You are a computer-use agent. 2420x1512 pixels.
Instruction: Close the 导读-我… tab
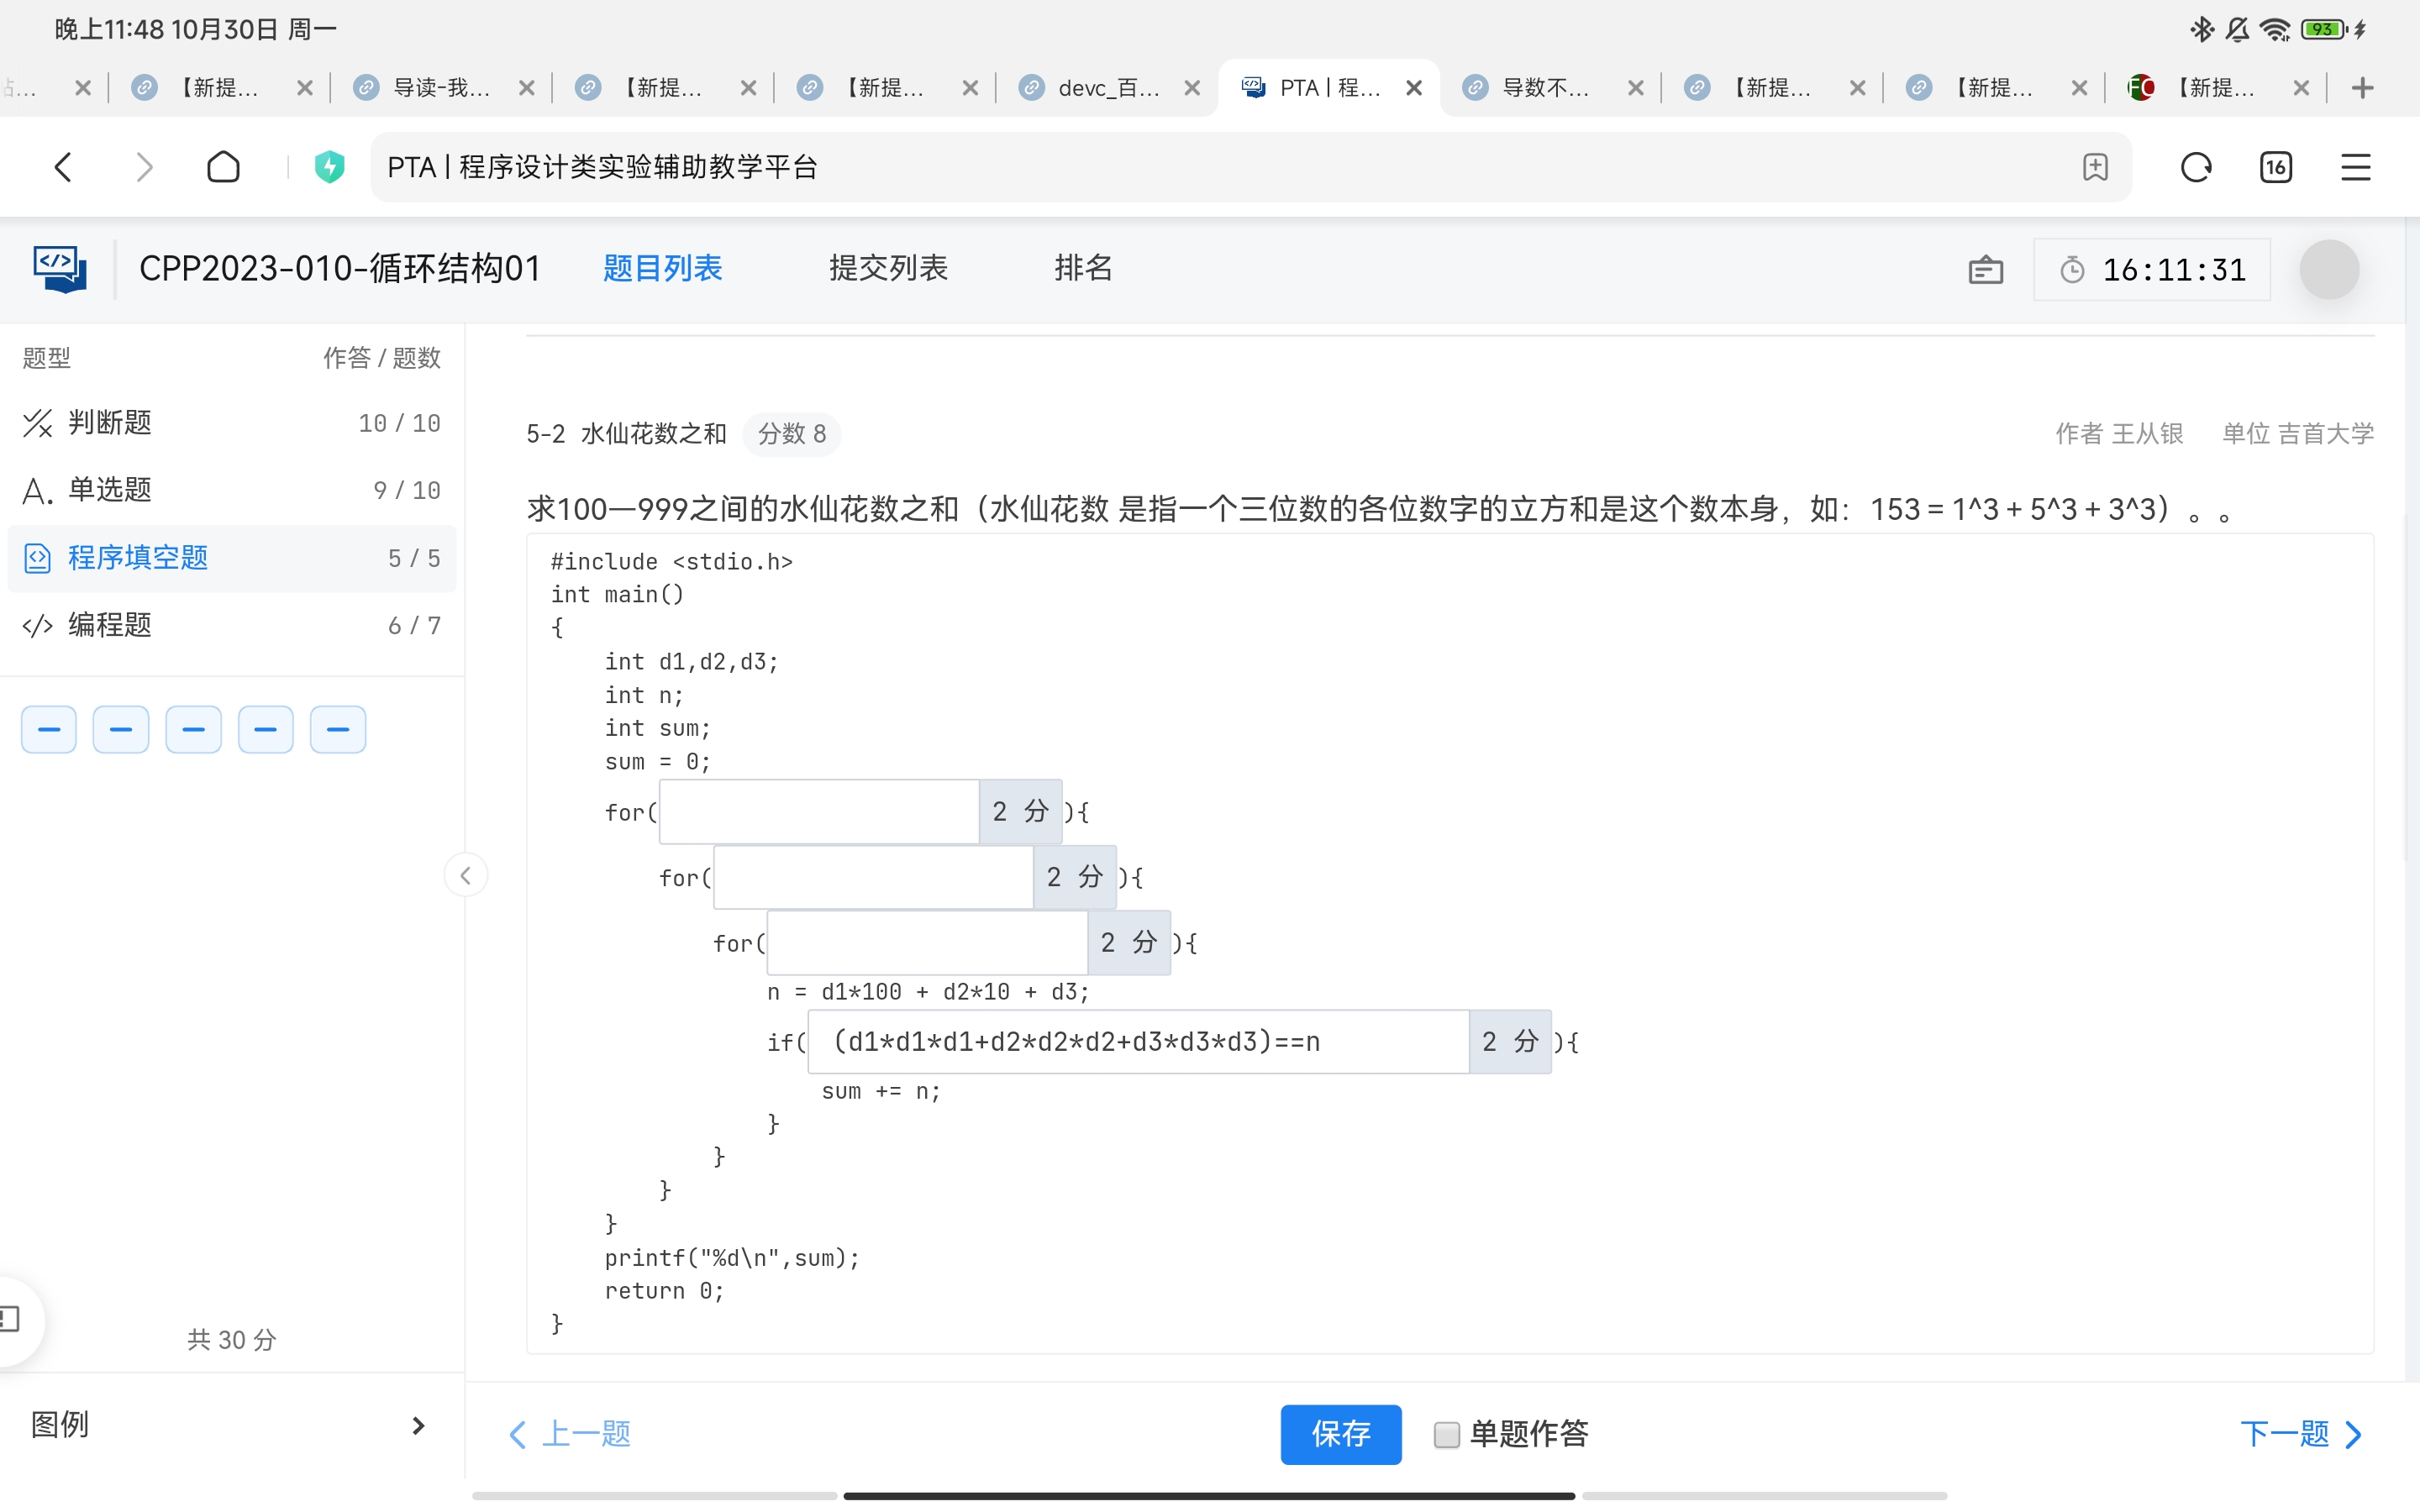click(x=527, y=88)
